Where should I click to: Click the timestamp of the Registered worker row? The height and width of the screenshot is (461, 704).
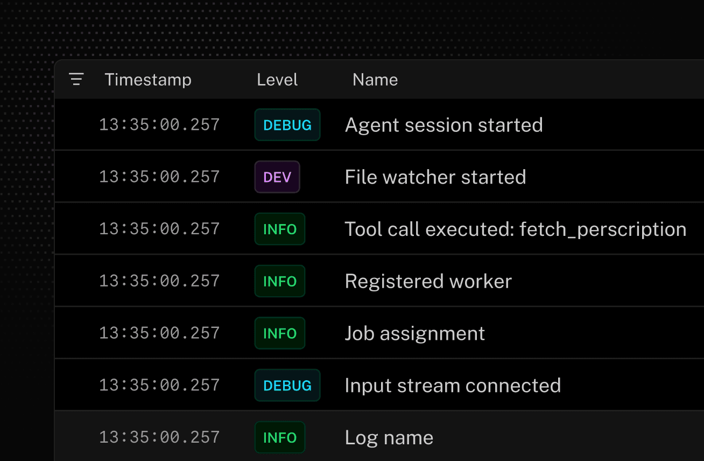[159, 281]
